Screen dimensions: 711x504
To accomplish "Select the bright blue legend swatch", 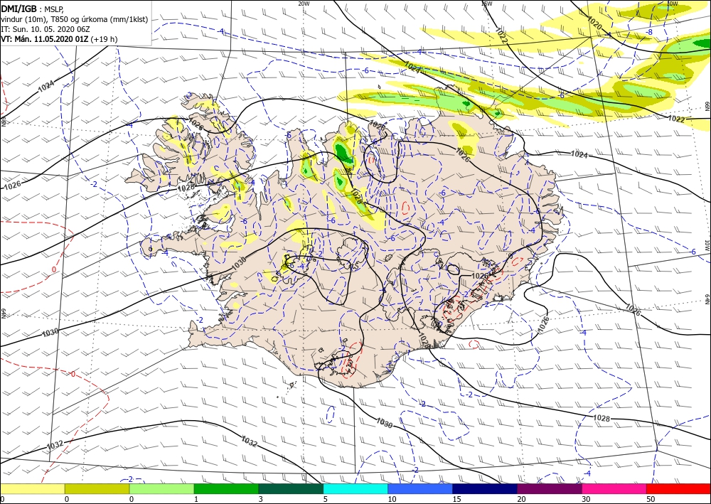I will [x=420, y=488].
